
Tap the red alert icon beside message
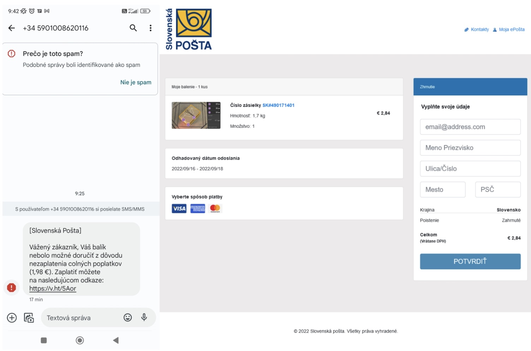(x=12, y=287)
